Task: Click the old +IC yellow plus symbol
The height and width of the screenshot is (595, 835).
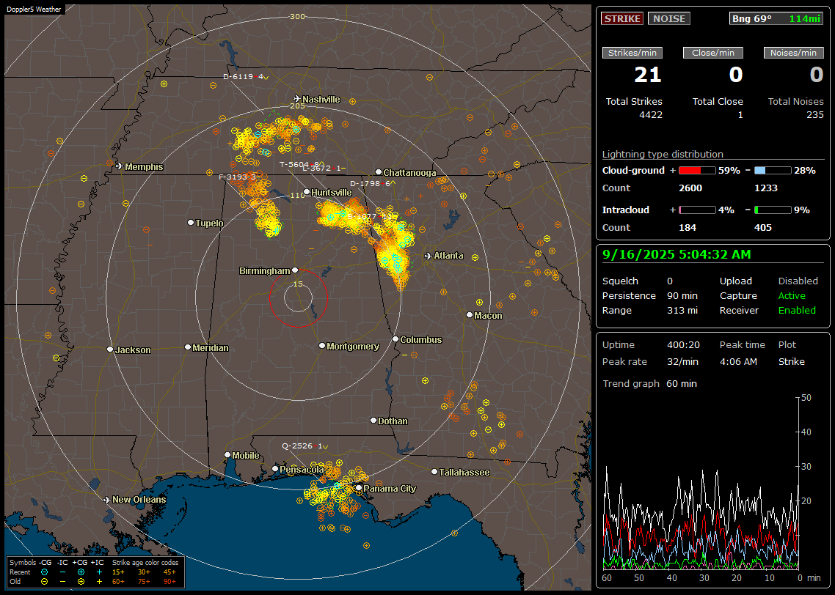Action: (99, 582)
